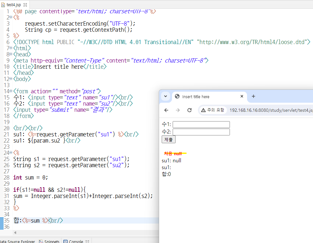The width and height of the screenshot is (313, 243).
Task: Close the Insert title here browser tab
Action: pyautogui.click(x=242, y=96)
